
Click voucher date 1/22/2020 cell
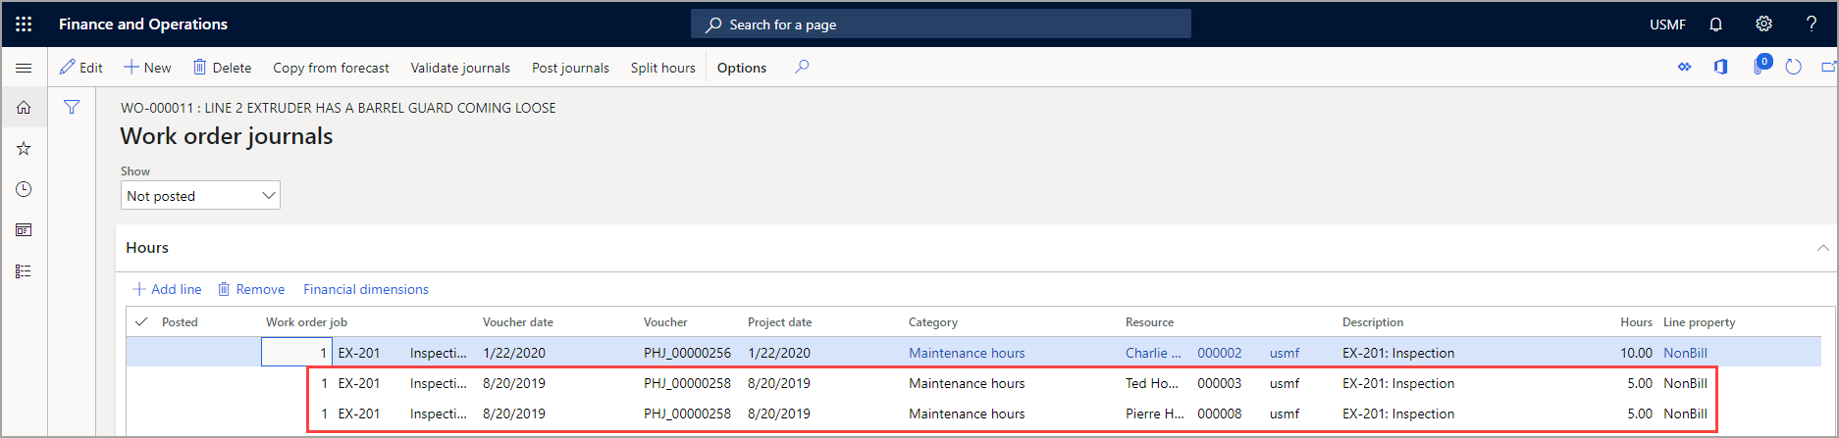tap(514, 353)
